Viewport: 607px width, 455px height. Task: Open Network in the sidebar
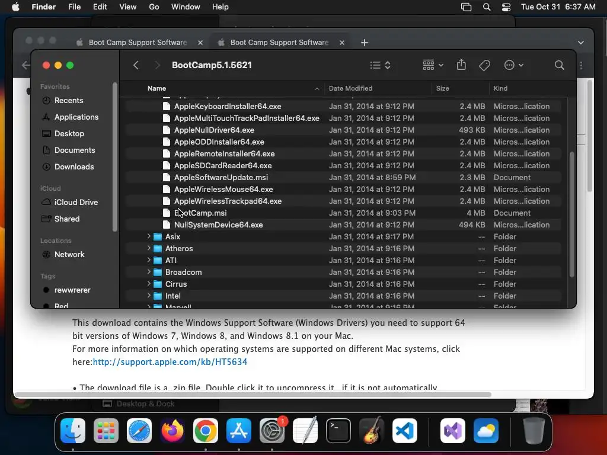coord(69,255)
